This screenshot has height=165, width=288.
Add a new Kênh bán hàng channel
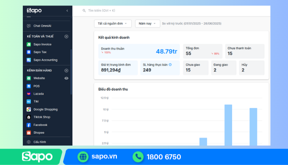click(x=66, y=71)
